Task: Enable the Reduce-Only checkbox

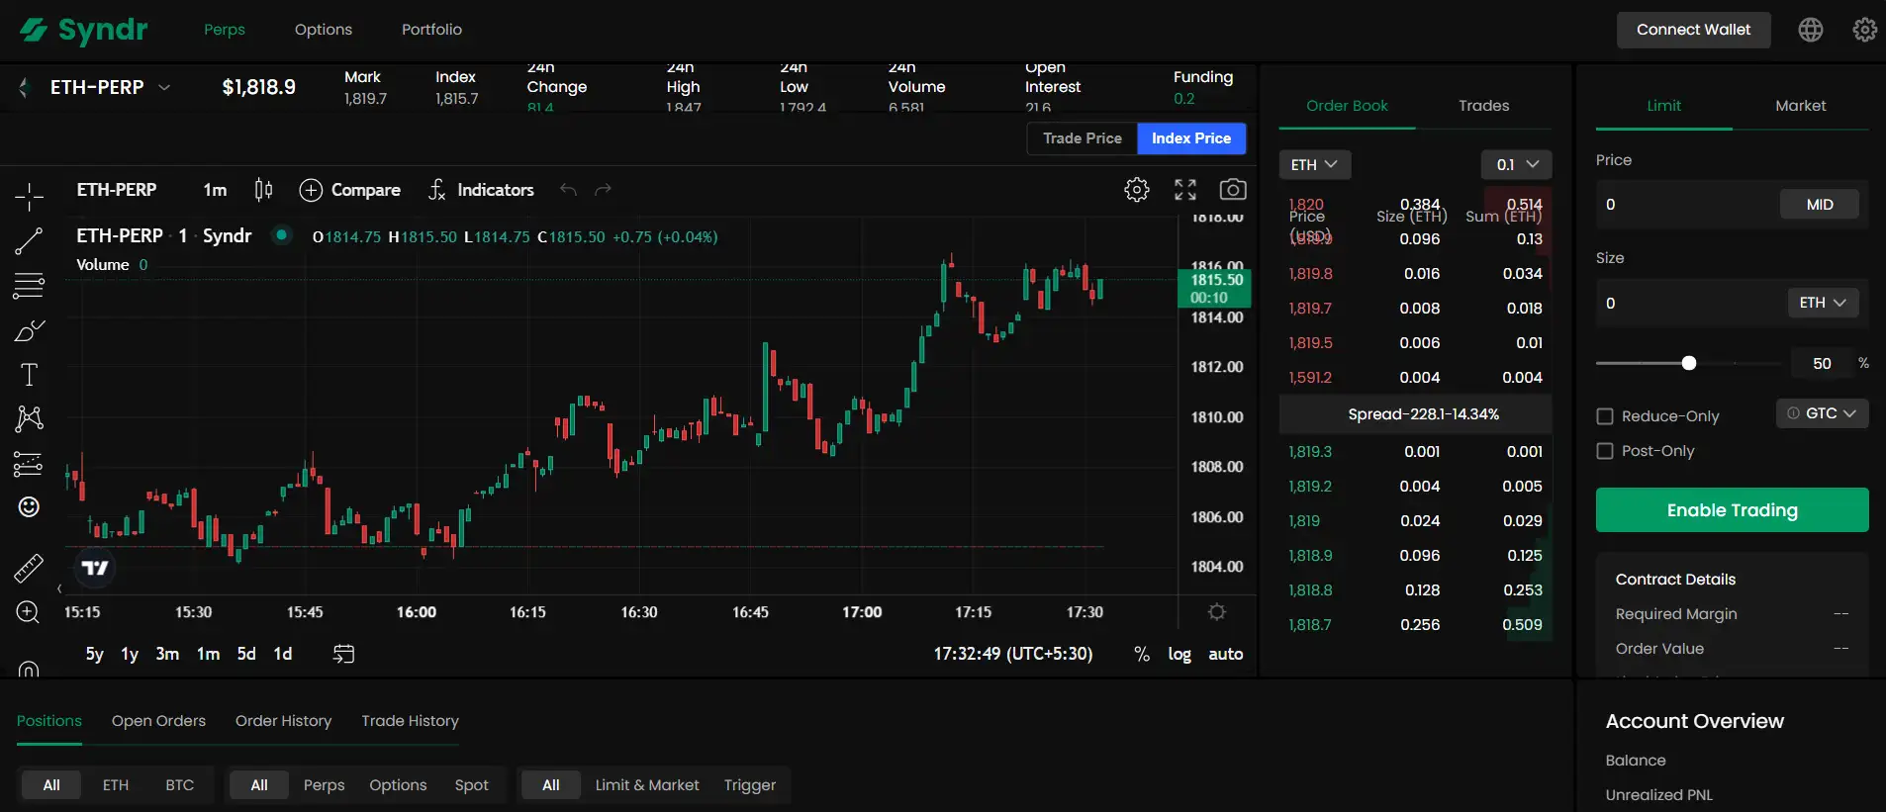Action: [x=1605, y=416]
